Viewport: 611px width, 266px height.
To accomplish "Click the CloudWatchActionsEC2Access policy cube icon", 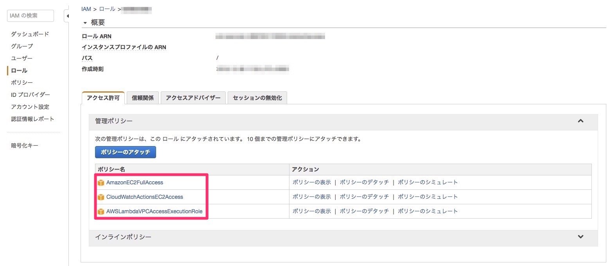I will pyautogui.click(x=101, y=197).
